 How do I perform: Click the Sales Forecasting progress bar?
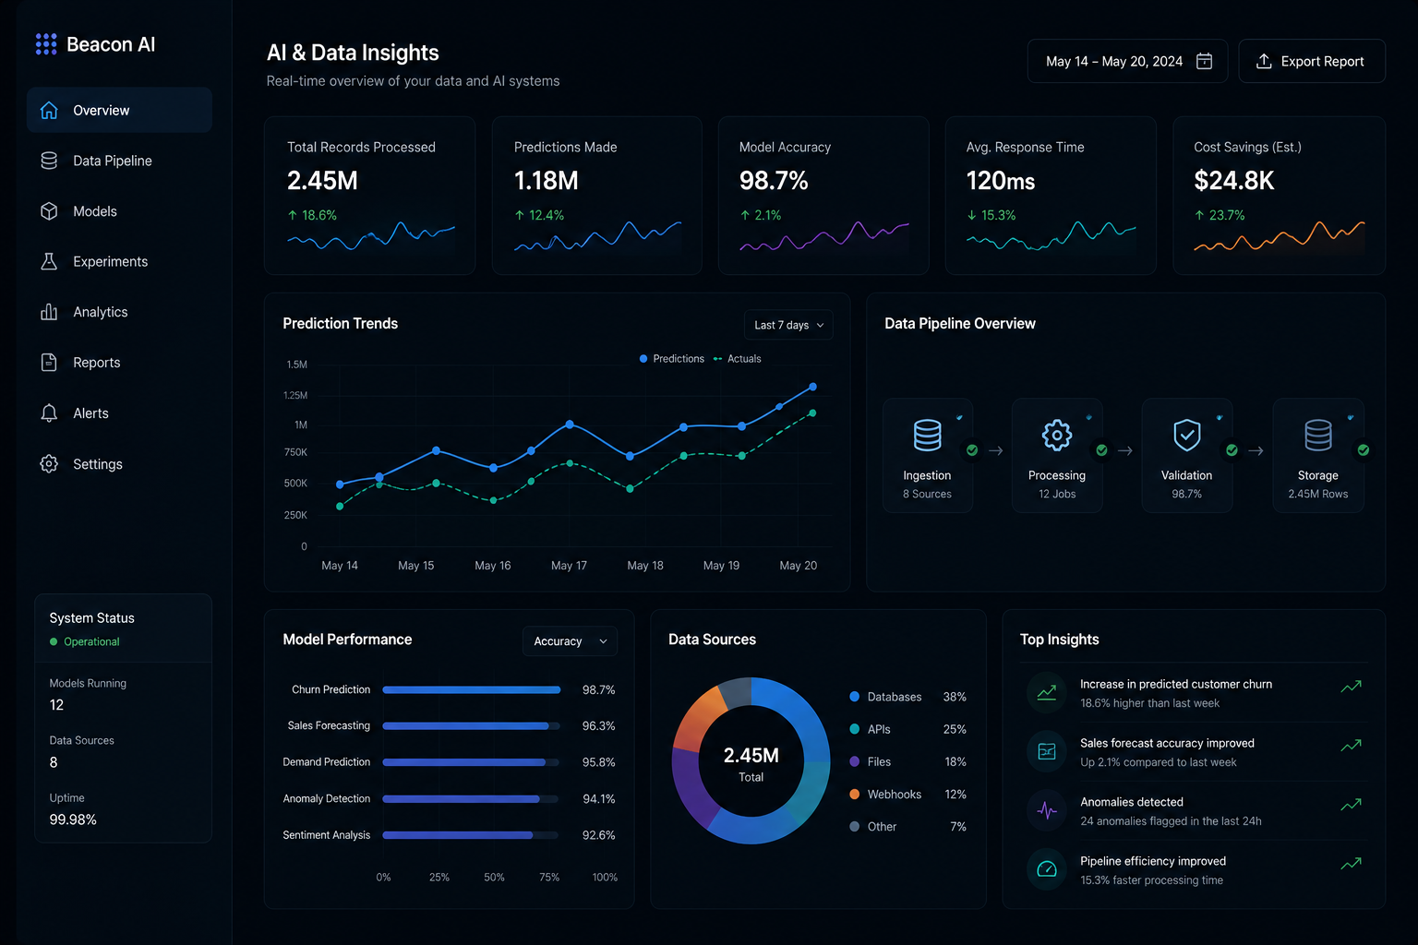pyautogui.click(x=471, y=726)
